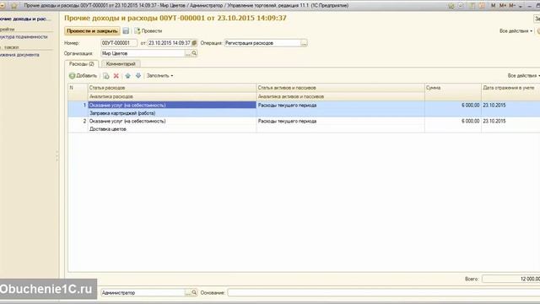Click row 2 Расходы текущего периода cell
Image resolution: width=540 pixels, height=304 pixels.
coord(340,121)
